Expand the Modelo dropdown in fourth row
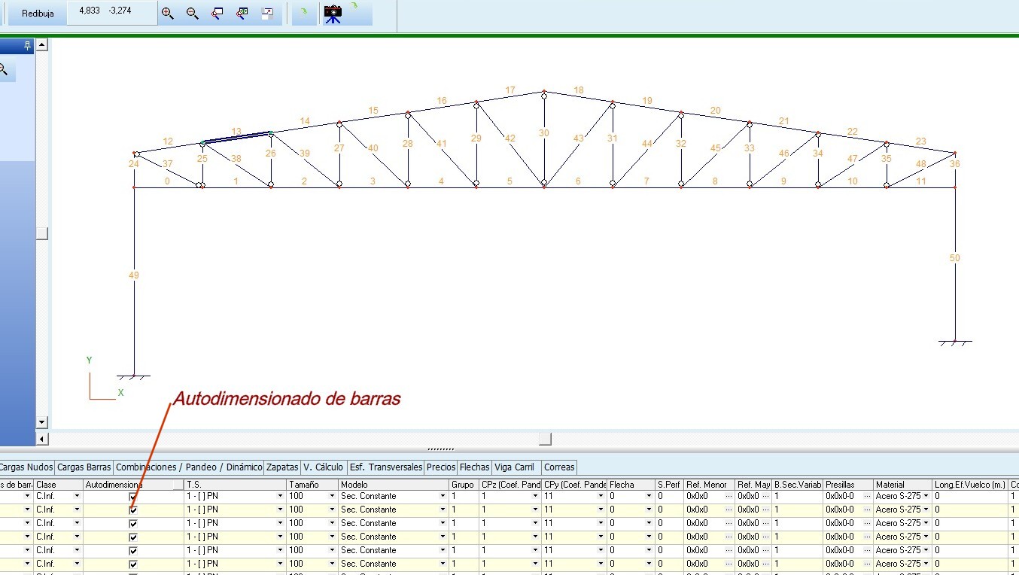 (443, 537)
